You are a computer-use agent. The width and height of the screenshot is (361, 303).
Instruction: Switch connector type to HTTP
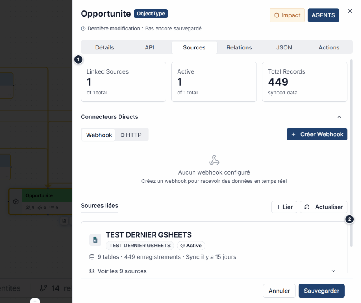tap(131, 135)
